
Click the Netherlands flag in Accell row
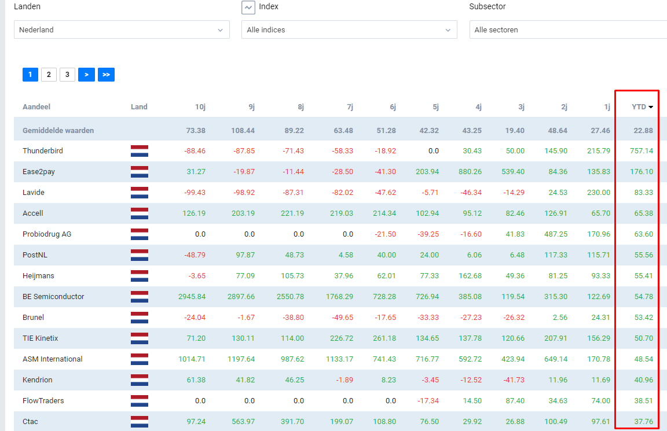[x=140, y=213]
